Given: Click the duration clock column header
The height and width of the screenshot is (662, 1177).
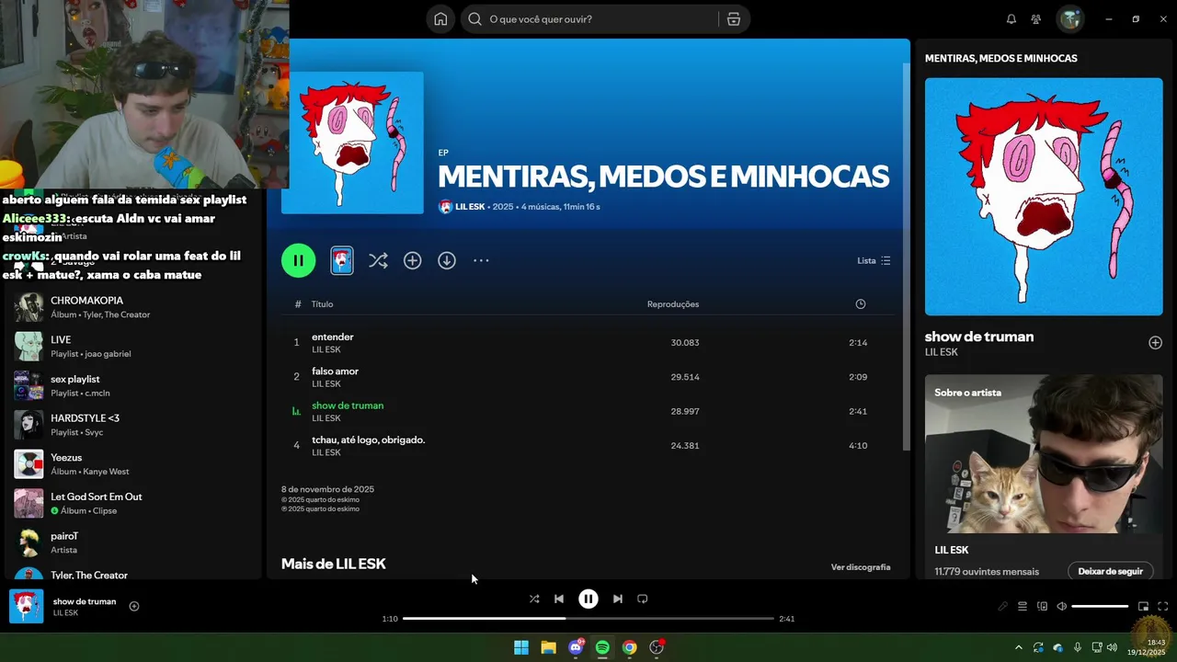Looking at the screenshot, I should tap(861, 304).
